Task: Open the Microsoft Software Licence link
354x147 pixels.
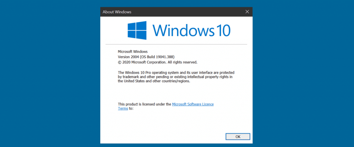Action: 193,104
